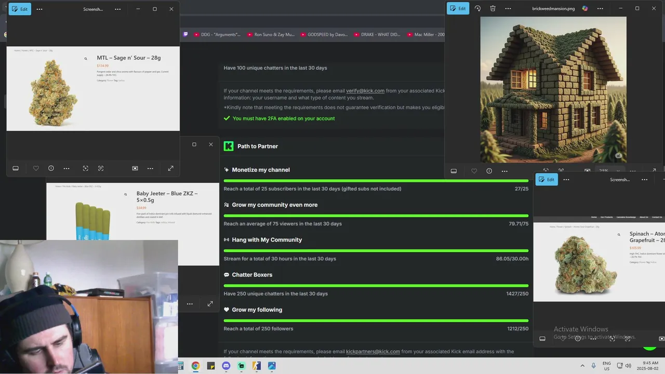Image resolution: width=665 pixels, height=374 pixels.
Task: Open the three-dot menu next to Edit in Spinach window
Action: (x=566, y=180)
